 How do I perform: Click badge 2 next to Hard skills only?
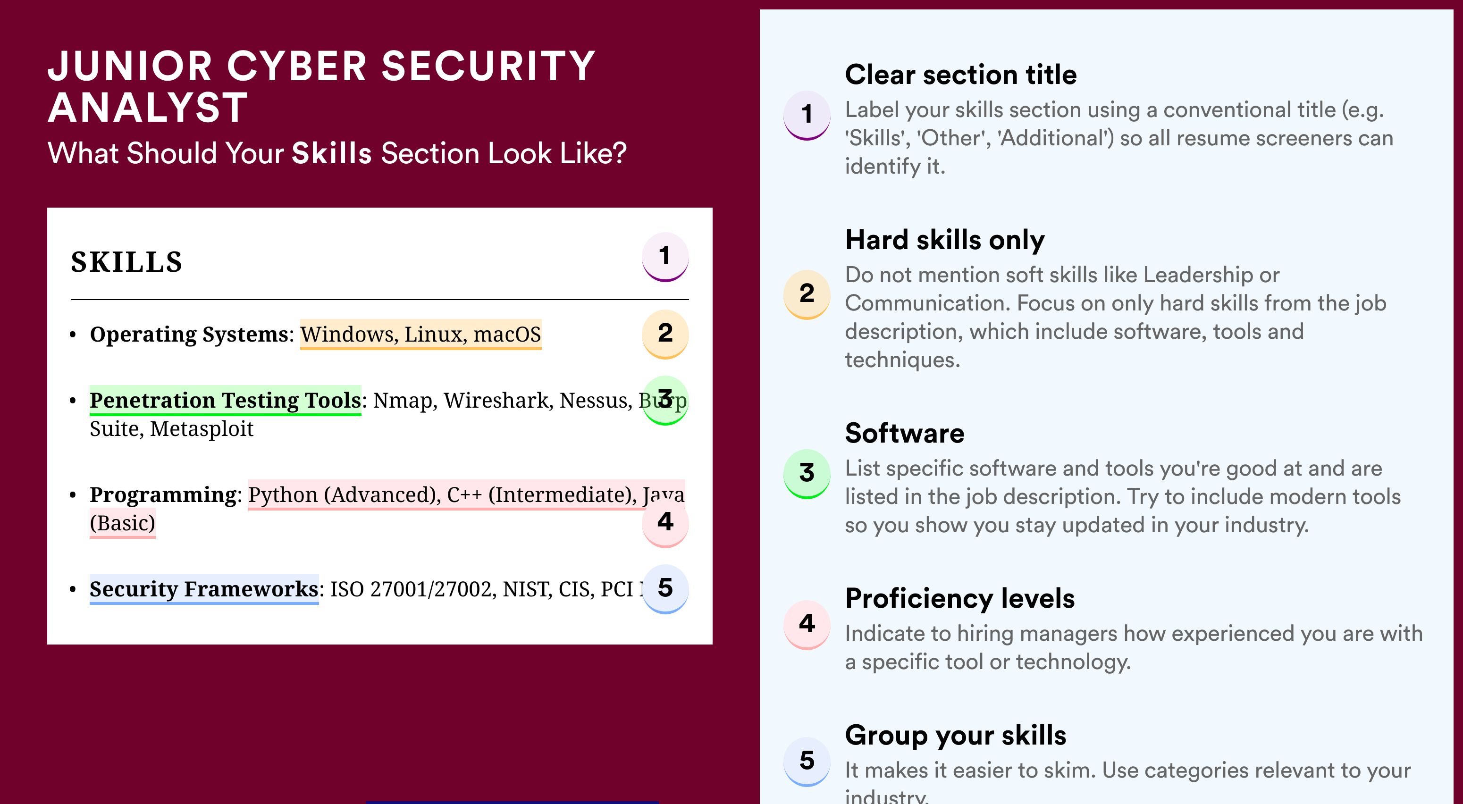pos(807,295)
